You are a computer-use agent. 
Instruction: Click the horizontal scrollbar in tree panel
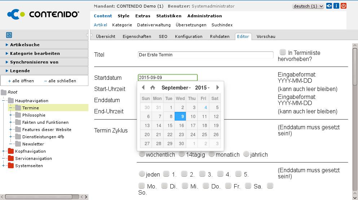point(40,197)
